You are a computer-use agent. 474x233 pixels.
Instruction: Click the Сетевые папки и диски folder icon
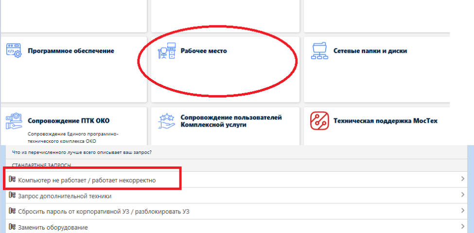tap(320, 50)
